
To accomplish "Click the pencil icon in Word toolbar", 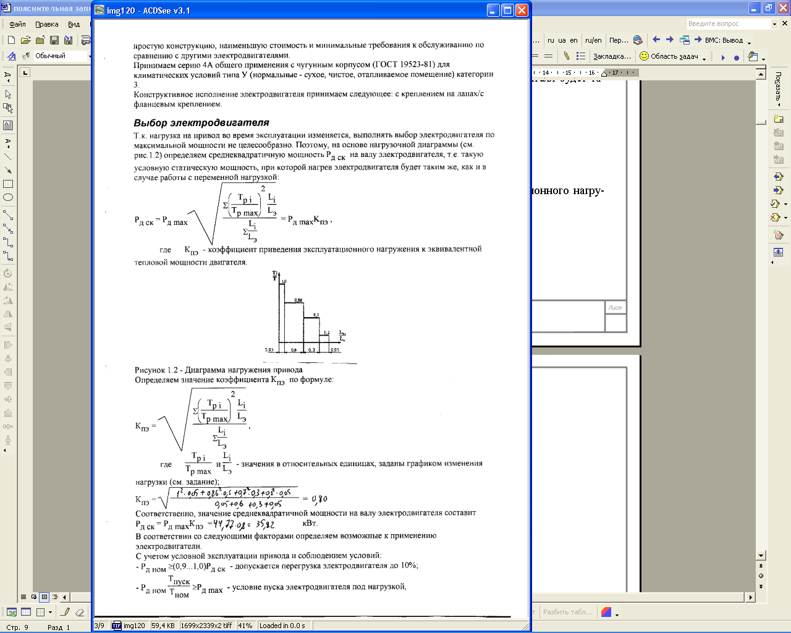I will pyautogui.click(x=566, y=56).
